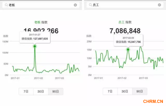Switch the 老板 chart to 30日
166x106 pixels.
[41, 92]
